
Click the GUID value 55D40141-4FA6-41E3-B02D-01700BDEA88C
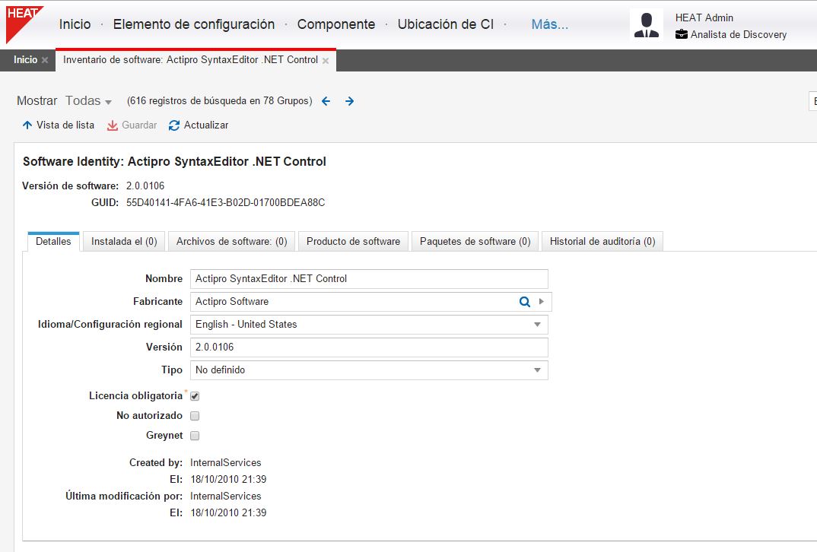226,202
